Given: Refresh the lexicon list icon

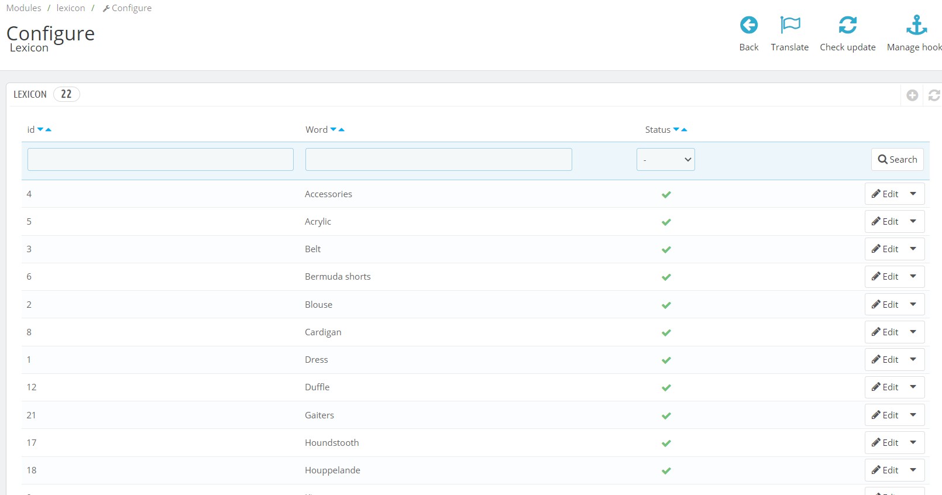Looking at the screenshot, I should pos(934,95).
